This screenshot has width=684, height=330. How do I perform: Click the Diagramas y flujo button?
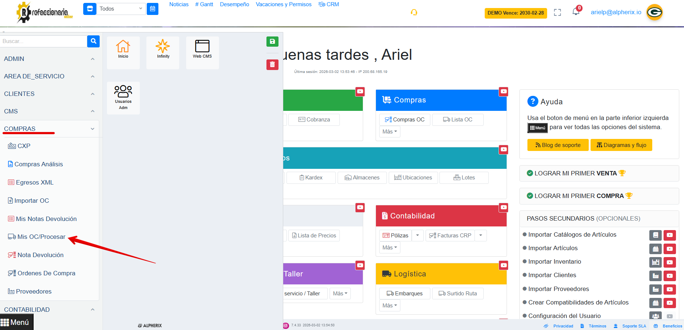[621, 145]
